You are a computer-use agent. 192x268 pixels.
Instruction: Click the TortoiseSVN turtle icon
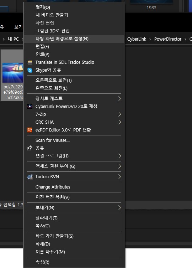pos(30,177)
